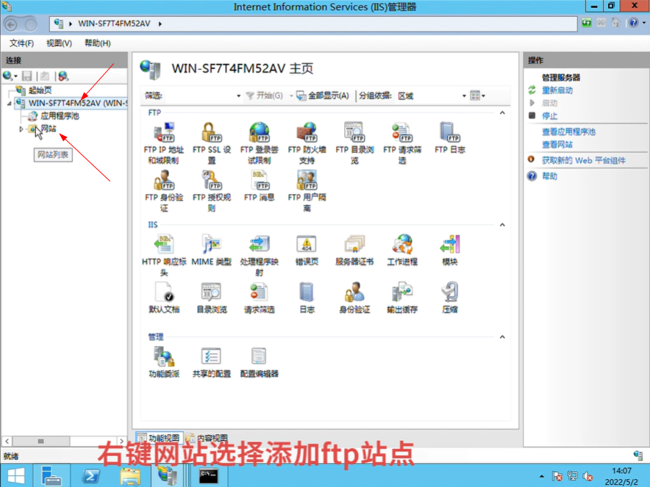
Task: Collapse the IIS group section
Action: (x=502, y=225)
